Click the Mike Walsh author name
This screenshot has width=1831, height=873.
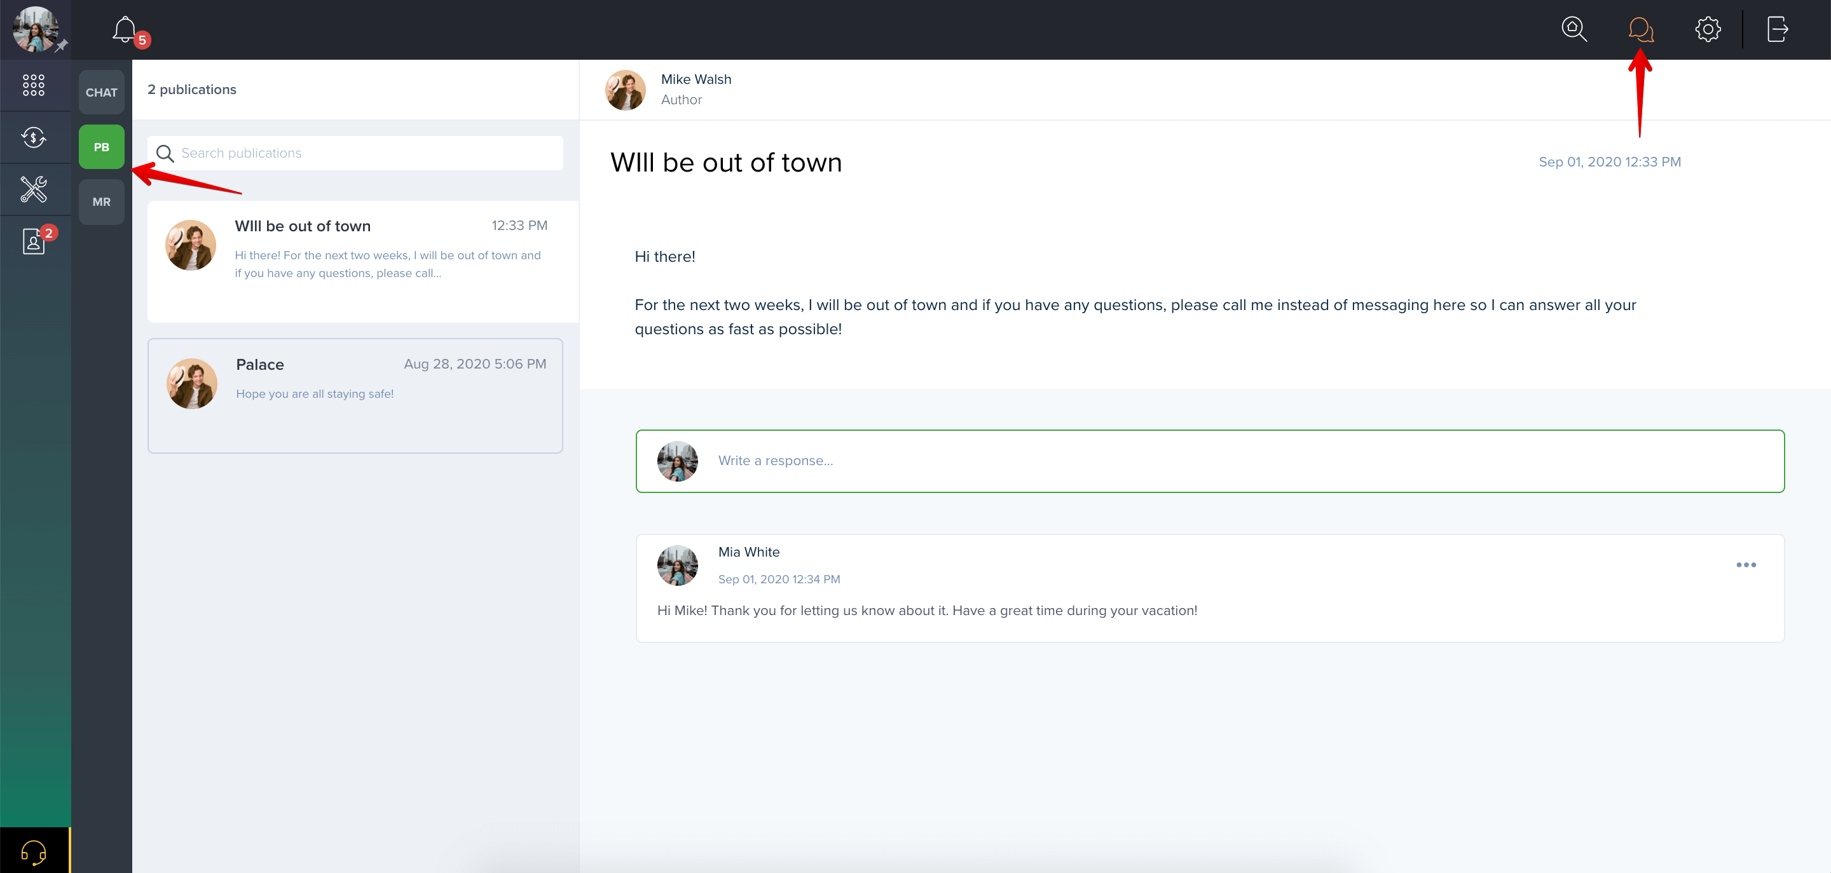(696, 79)
